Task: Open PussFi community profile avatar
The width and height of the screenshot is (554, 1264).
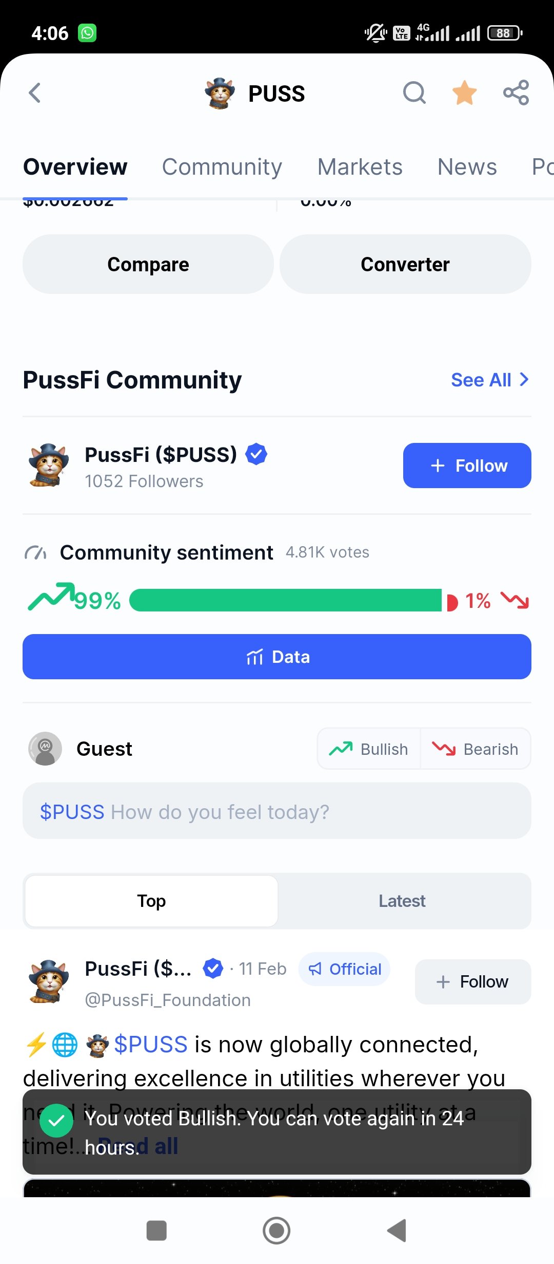Action: point(49,466)
